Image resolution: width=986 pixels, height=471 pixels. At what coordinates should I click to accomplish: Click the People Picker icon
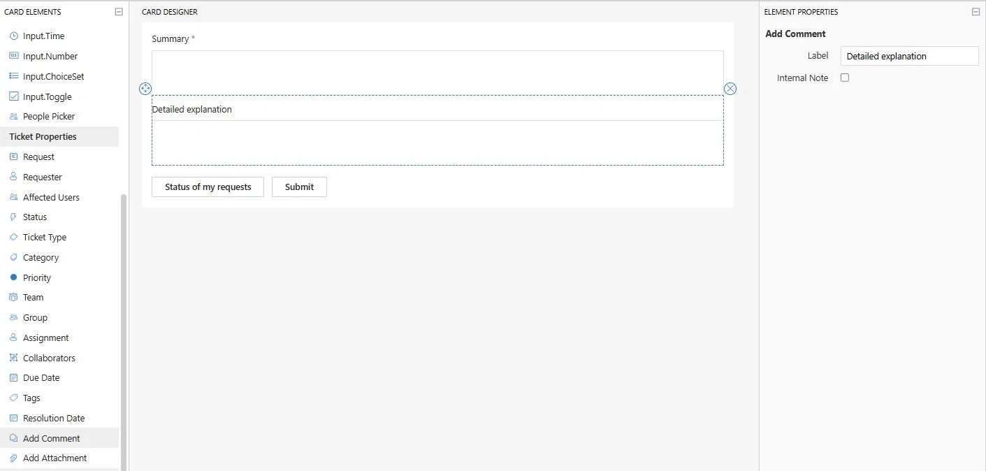pos(13,116)
